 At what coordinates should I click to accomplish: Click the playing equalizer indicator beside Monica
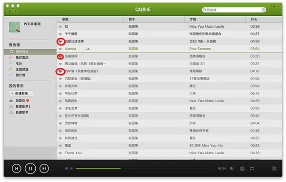pyautogui.click(x=88, y=49)
